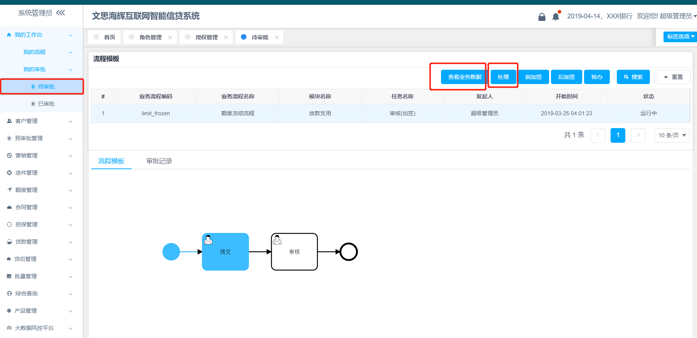The height and width of the screenshot is (338, 697).
Task: Click the 审核 task node in diagram
Action: tap(294, 252)
